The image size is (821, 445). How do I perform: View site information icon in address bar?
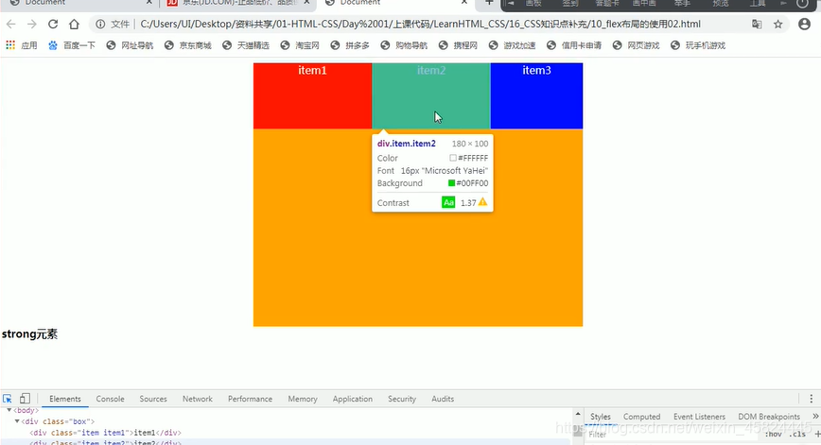100,24
